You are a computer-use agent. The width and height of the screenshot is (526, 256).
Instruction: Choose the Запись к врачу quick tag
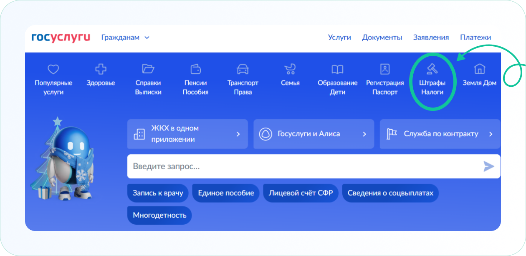158,193
